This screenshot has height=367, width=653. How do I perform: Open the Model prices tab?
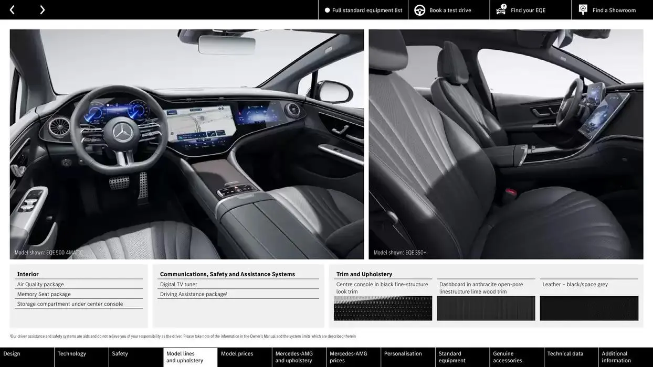[245, 357]
